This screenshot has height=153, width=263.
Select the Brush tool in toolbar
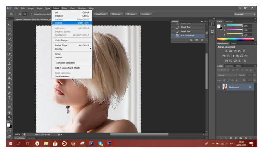point(9,59)
